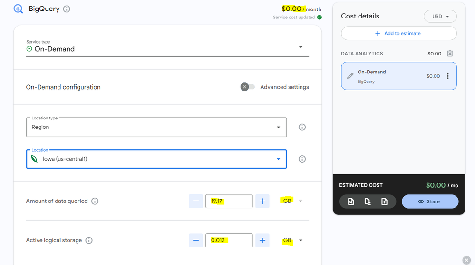Delete Data Analytics group with trash icon
This screenshot has width=475, height=265.
click(450, 54)
